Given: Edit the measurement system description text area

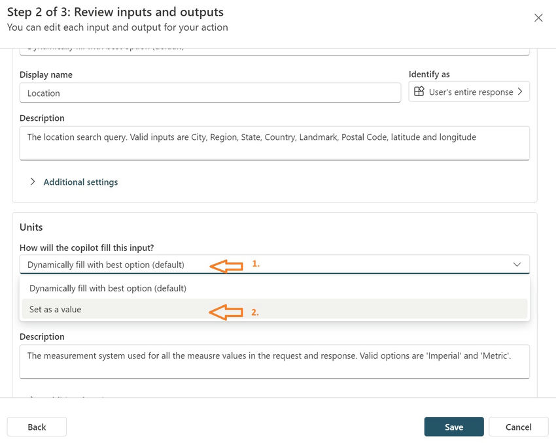Looking at the screenshot, I should [x=274, y=361].
